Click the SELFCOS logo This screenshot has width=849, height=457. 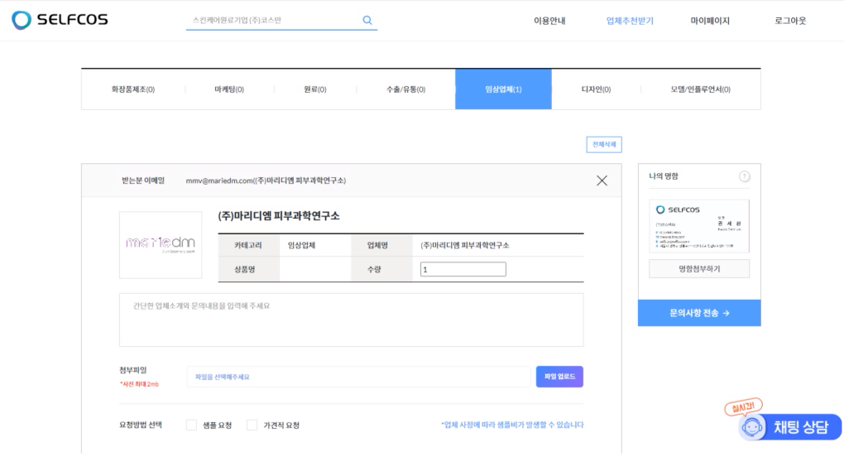[60, 20]
